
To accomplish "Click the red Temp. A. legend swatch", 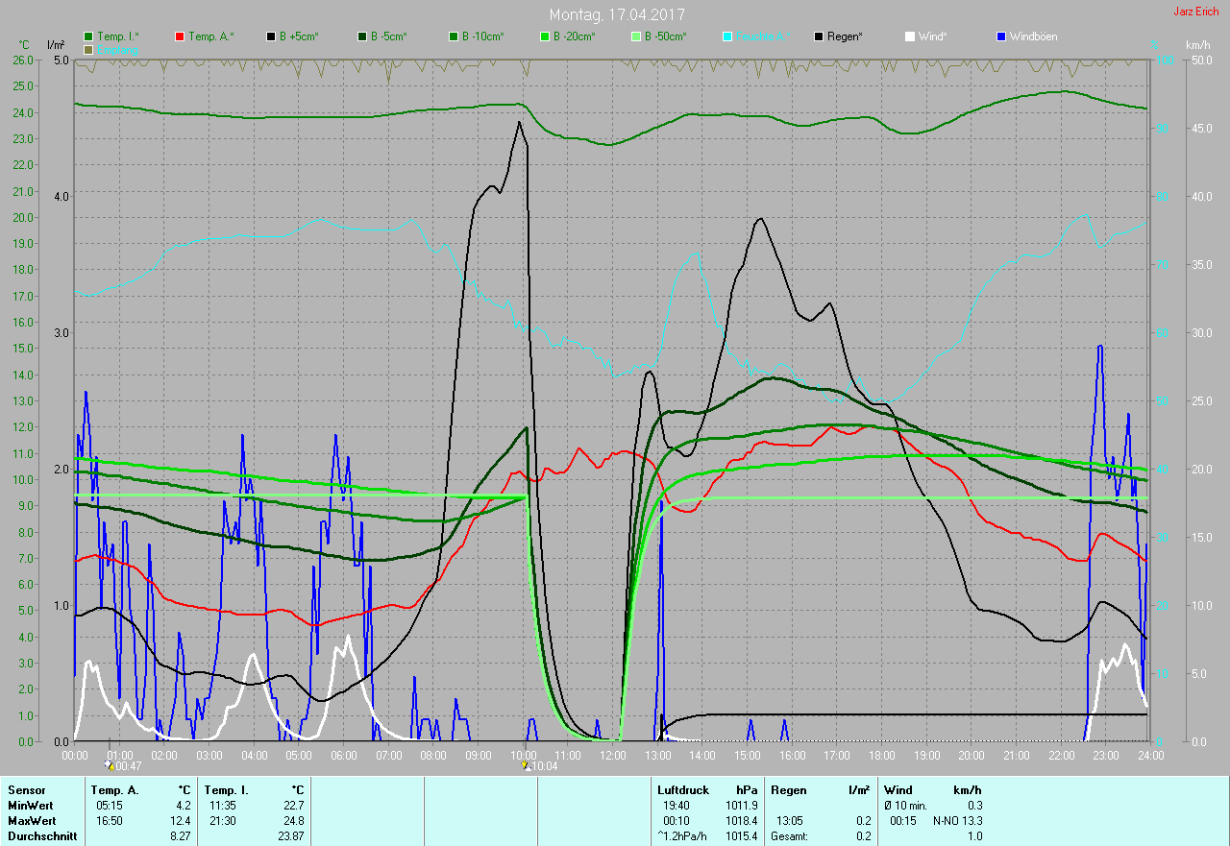I will [180, 36].
